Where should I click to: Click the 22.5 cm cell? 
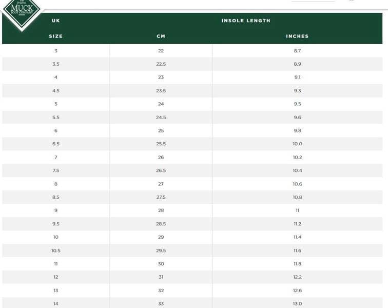(161, 64)
